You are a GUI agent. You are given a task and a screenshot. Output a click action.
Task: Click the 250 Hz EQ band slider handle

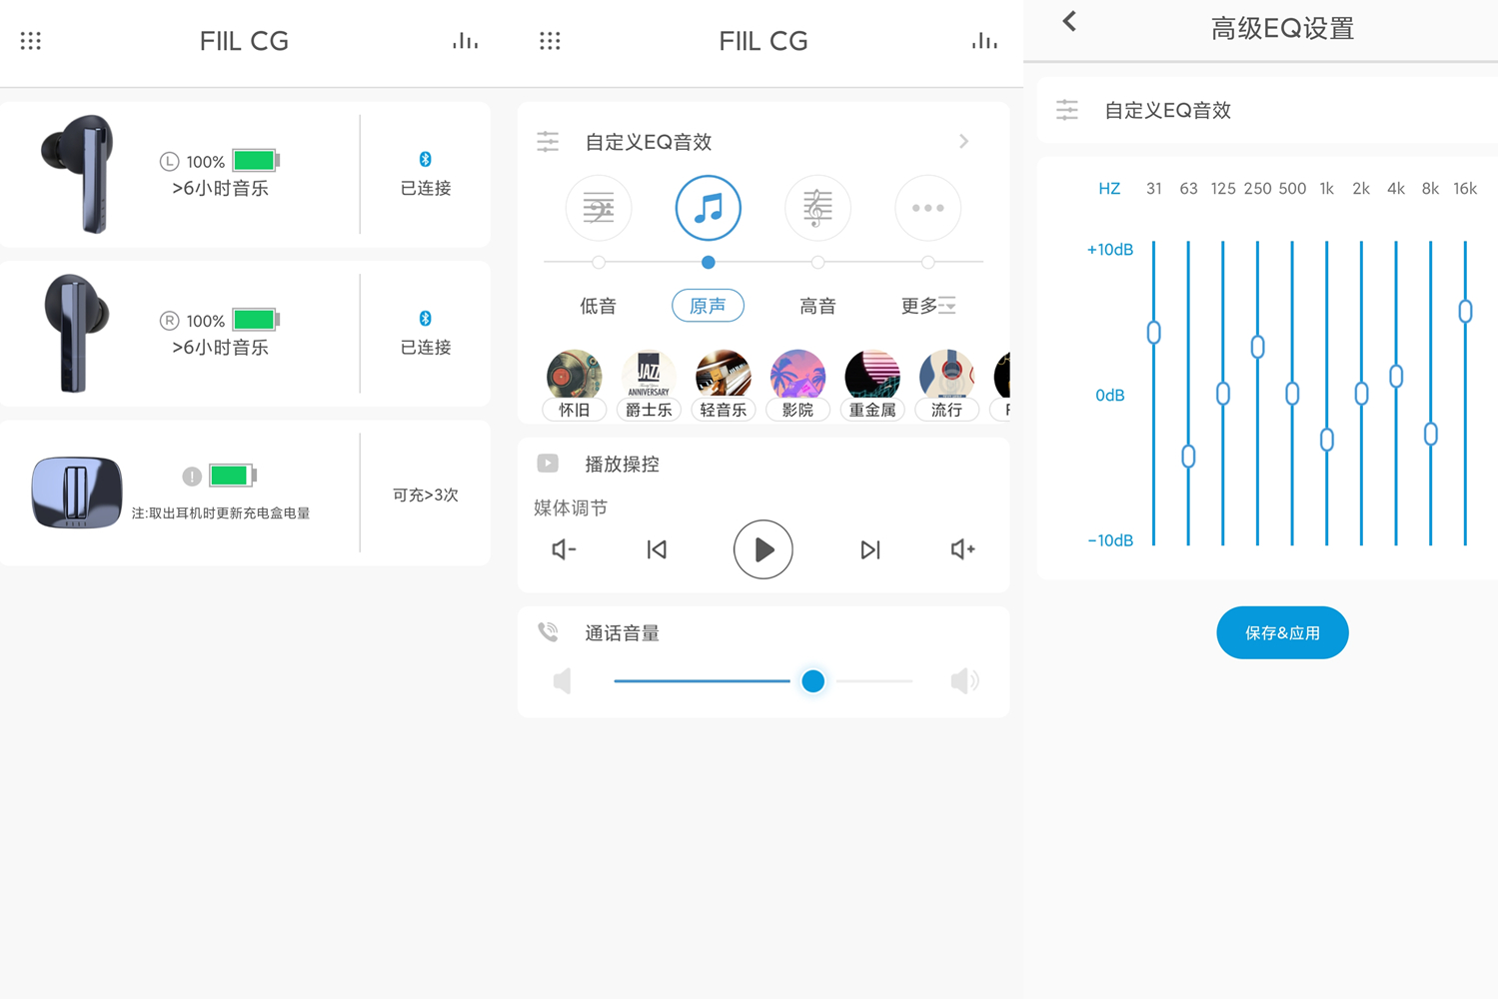point(1258,347)
